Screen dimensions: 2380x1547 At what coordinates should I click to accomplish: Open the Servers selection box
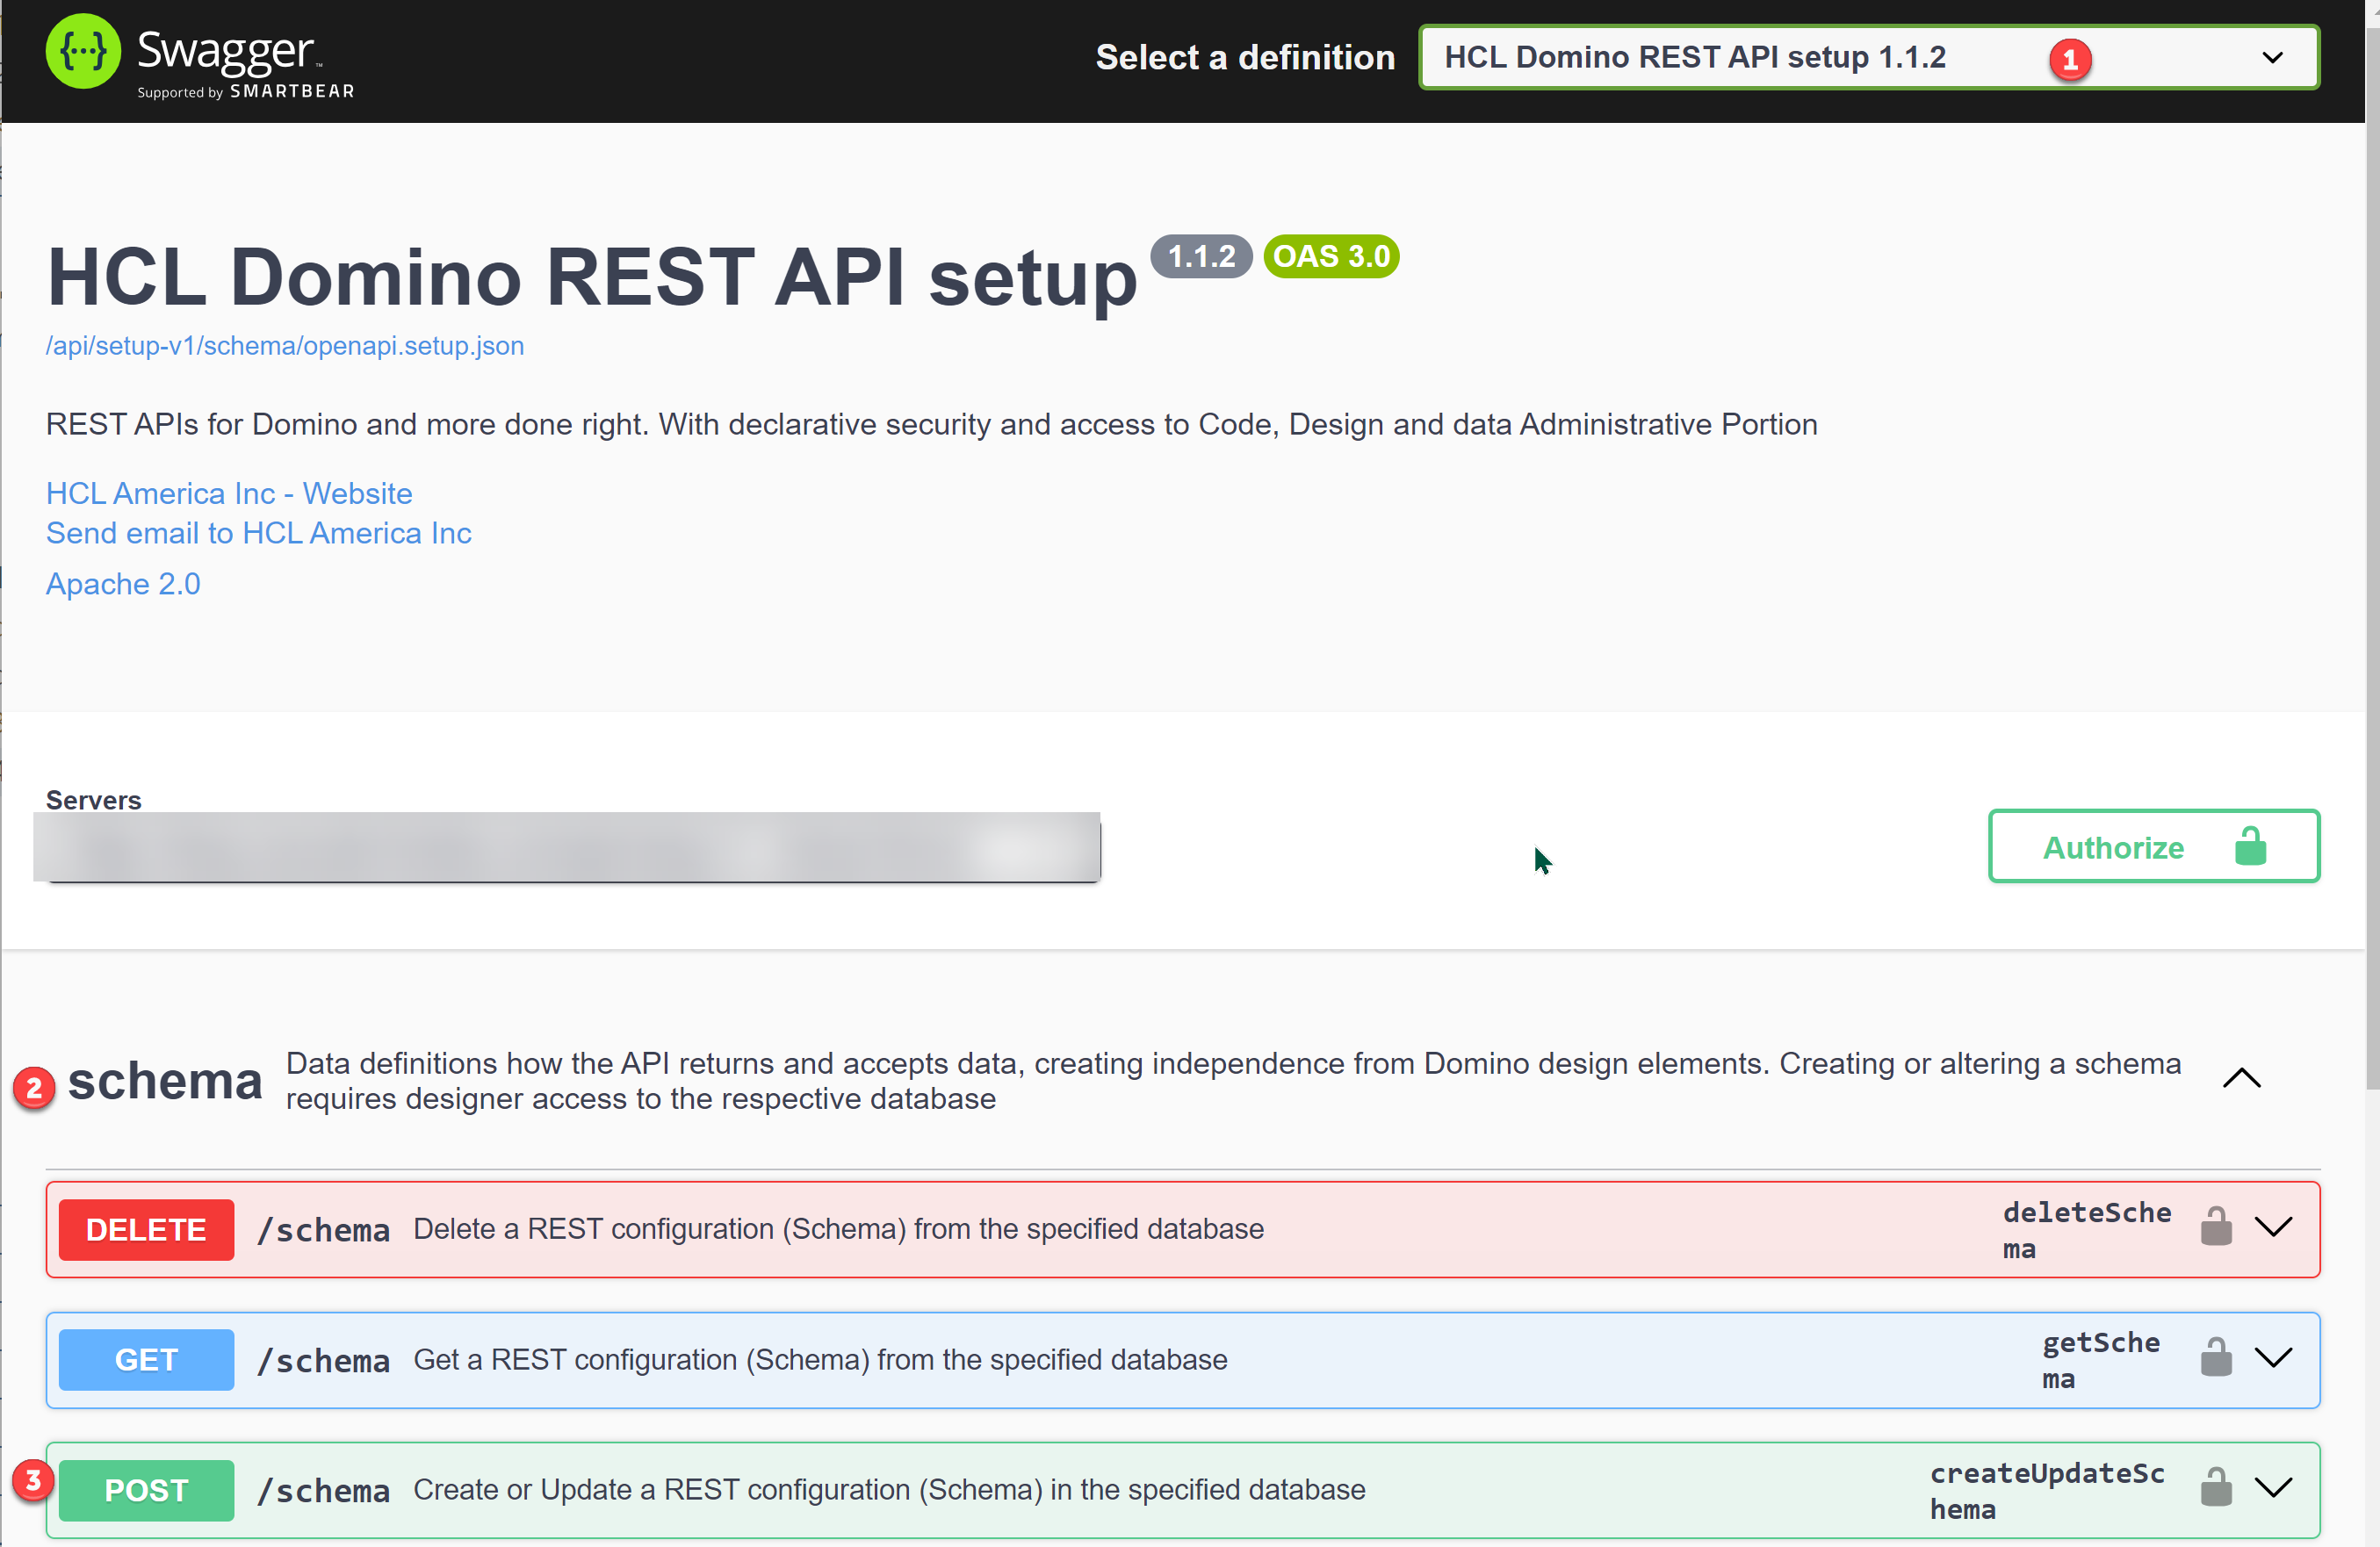[x=567, y=847]
